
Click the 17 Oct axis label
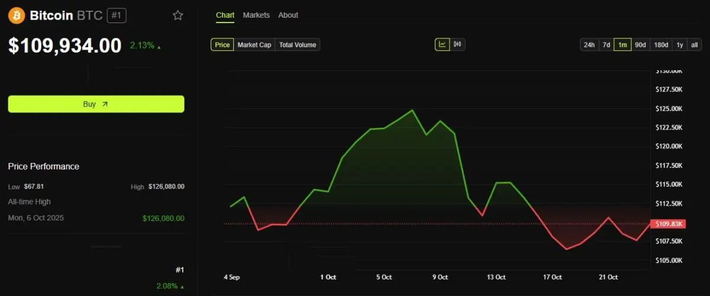(552, 277)
